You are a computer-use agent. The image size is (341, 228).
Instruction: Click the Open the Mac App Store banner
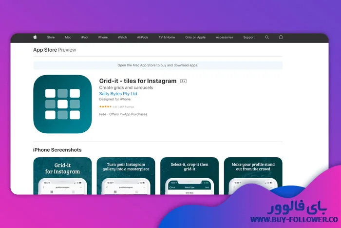point(158,65)
